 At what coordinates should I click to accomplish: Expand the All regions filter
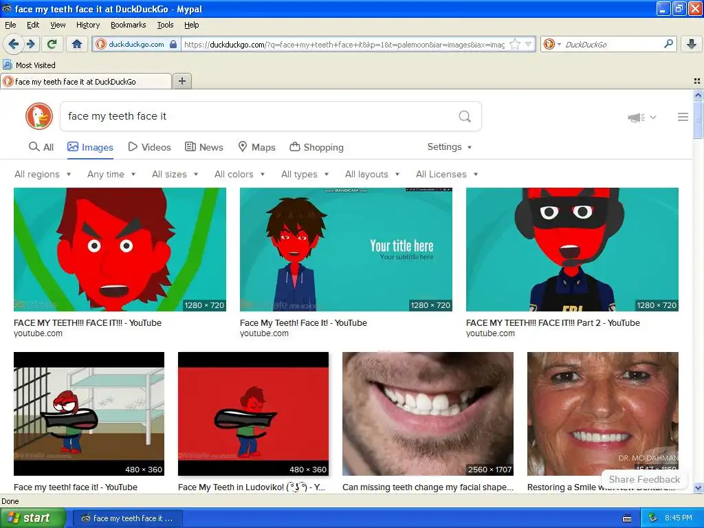(x=43, y=174)
